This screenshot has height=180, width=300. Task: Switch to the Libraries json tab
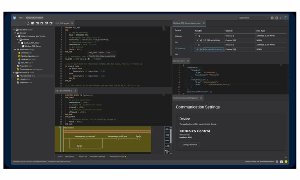[x=179, y=61]
